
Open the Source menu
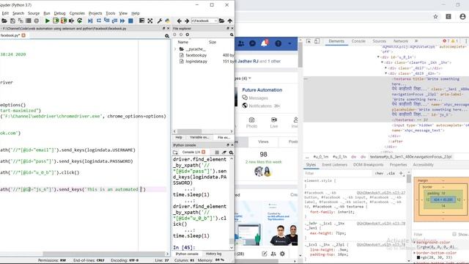34,13
